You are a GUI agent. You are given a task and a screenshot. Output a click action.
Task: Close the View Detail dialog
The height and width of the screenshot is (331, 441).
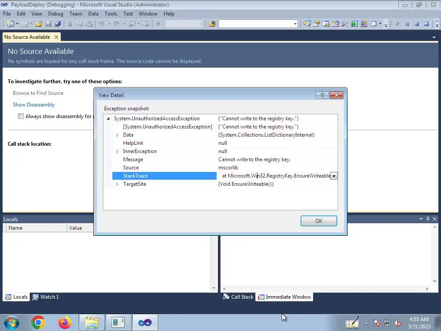[336, 95]
